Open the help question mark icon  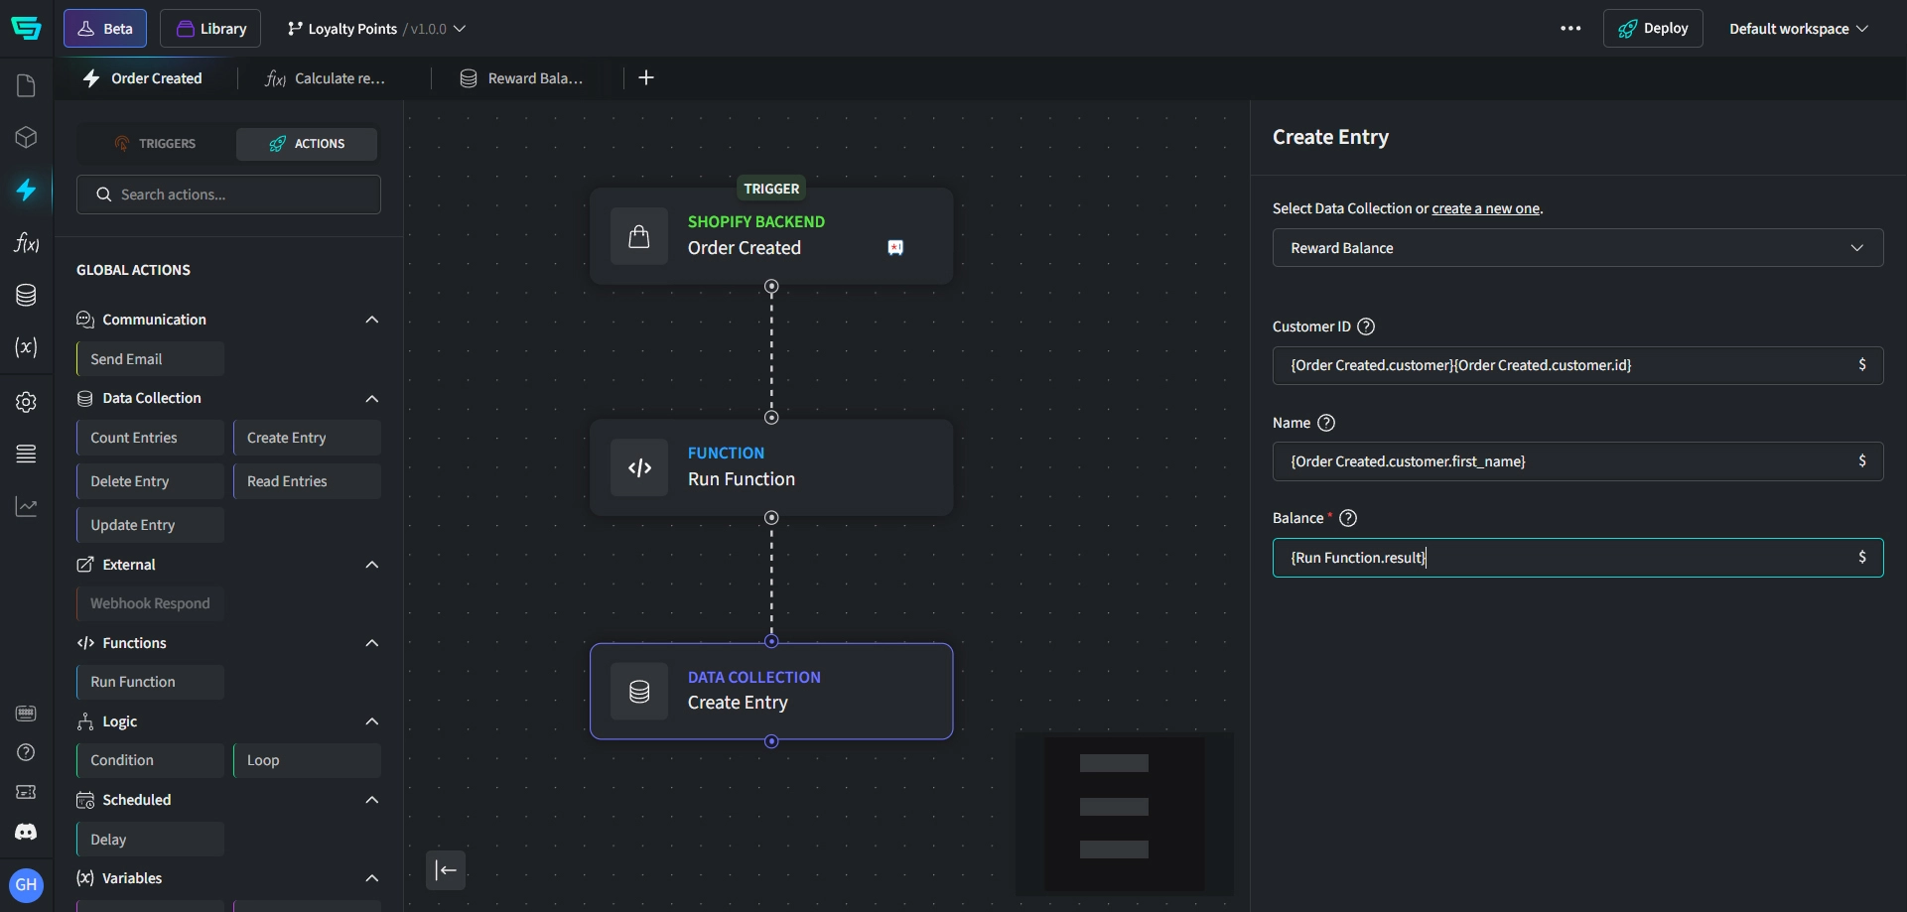pyautogui.click(x=27, y=753)
